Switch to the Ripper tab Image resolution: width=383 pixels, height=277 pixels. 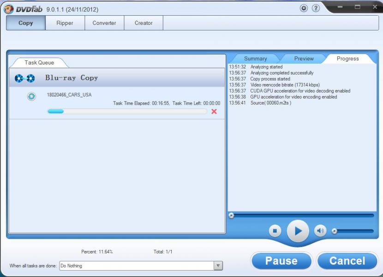click(65, 23)
